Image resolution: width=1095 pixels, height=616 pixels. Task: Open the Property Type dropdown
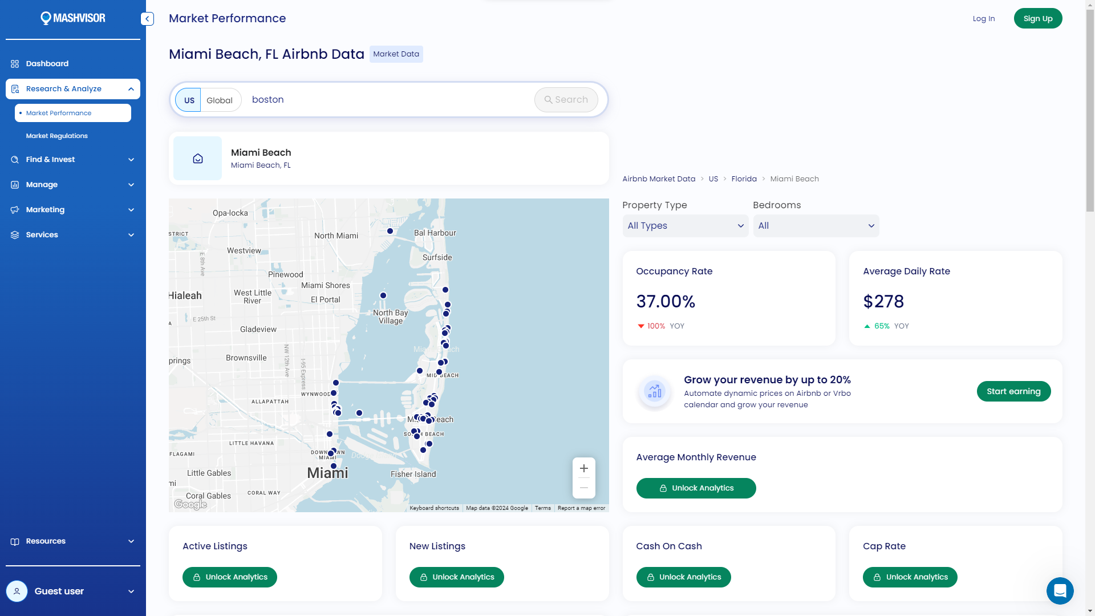click(685, 226)
